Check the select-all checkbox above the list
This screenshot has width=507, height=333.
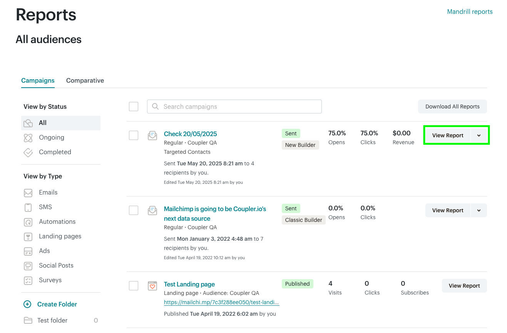133,107
